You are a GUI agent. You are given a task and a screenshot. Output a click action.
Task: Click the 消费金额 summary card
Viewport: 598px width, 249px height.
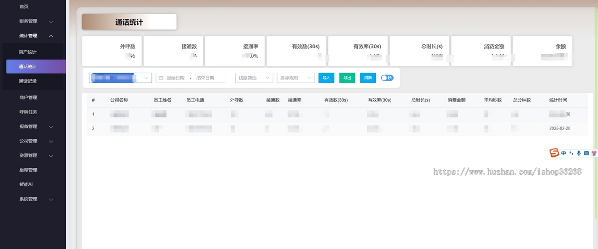click(x=481, y=51)
